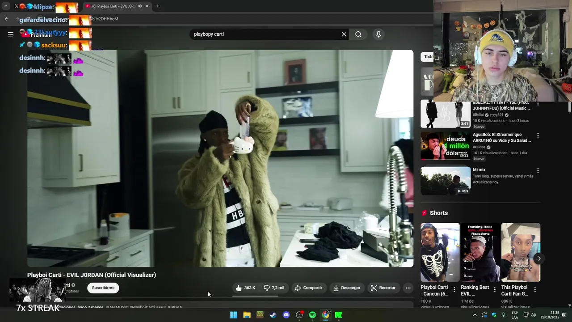Open options menu for AgusBob video
Viewport: 572px width, 322px height.
[x=538, y=136]
